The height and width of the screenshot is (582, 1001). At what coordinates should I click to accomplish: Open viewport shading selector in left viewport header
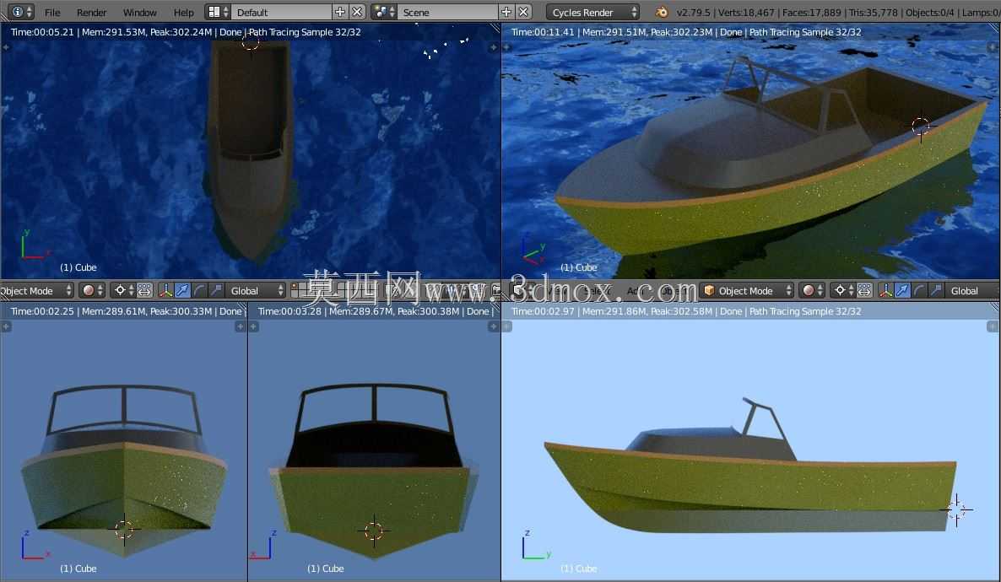[93, 290]
